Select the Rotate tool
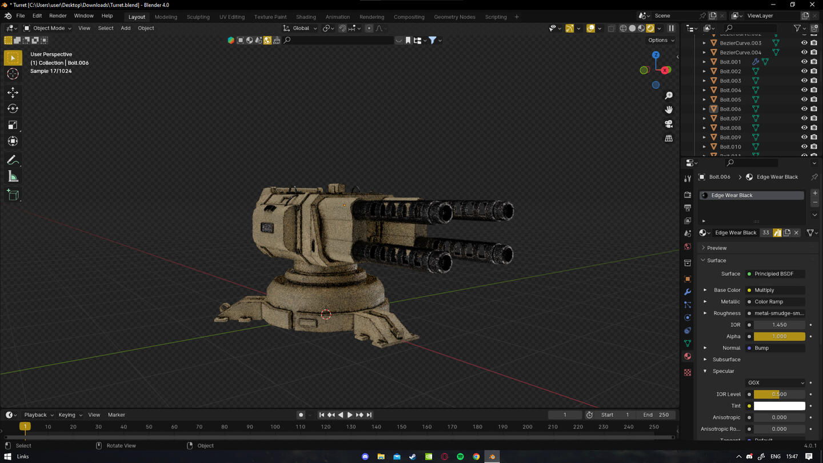823x463 pixels. click(x=13, y=109)
